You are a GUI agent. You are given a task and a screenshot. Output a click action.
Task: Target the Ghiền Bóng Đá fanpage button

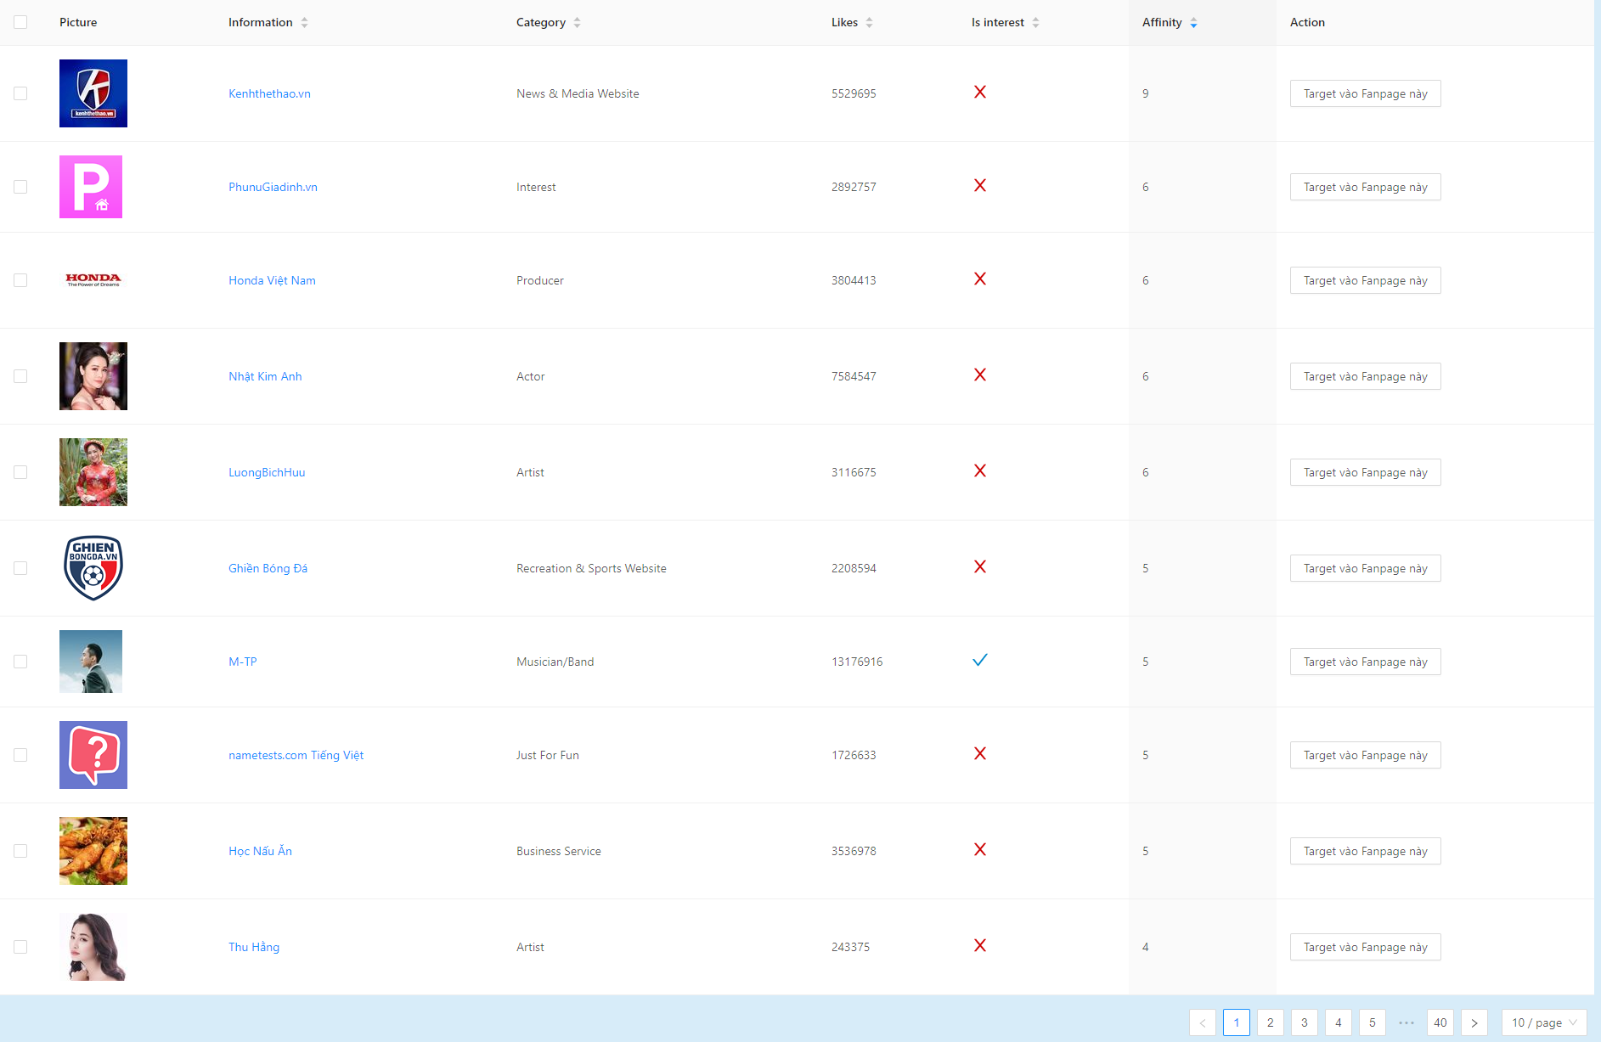pyautogui.click(x=1366, y=568)
